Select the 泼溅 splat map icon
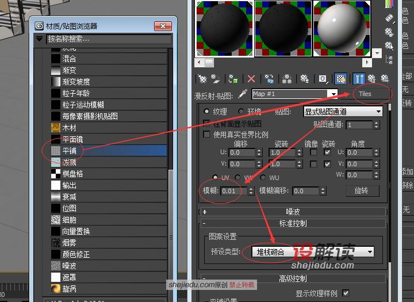 (55, 162)
